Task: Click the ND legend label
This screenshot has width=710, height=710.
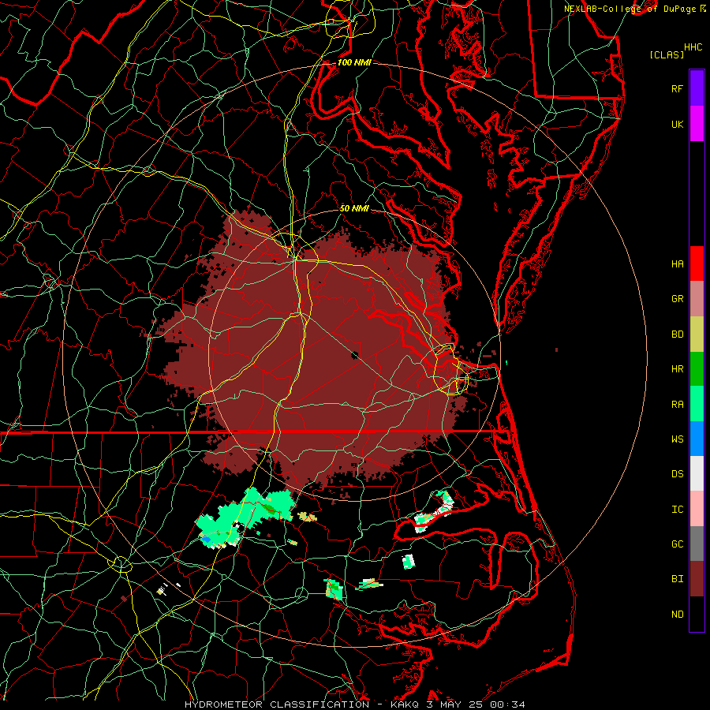Action: point(677,615)
